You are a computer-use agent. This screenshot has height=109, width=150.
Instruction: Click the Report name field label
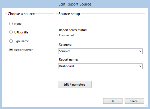(x=69, y=60)
